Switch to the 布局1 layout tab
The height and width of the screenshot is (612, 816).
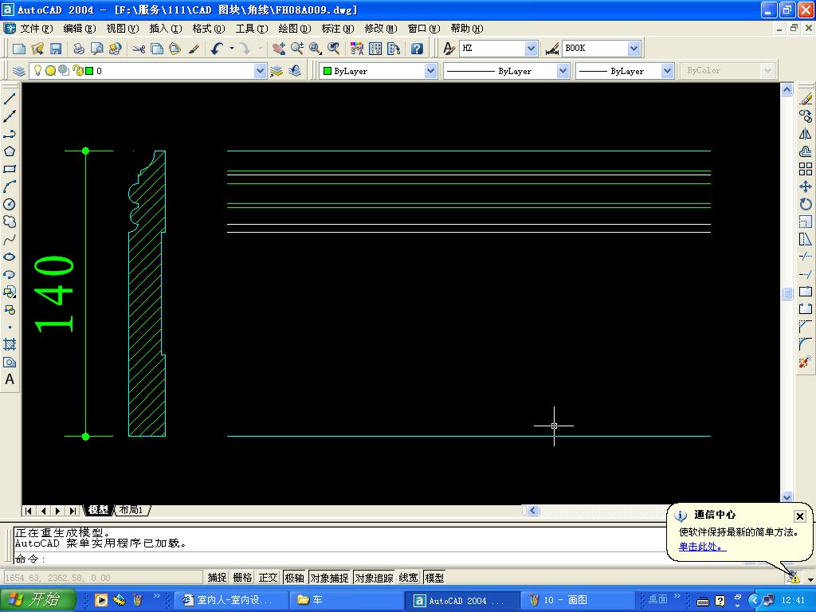coord(131,510)
